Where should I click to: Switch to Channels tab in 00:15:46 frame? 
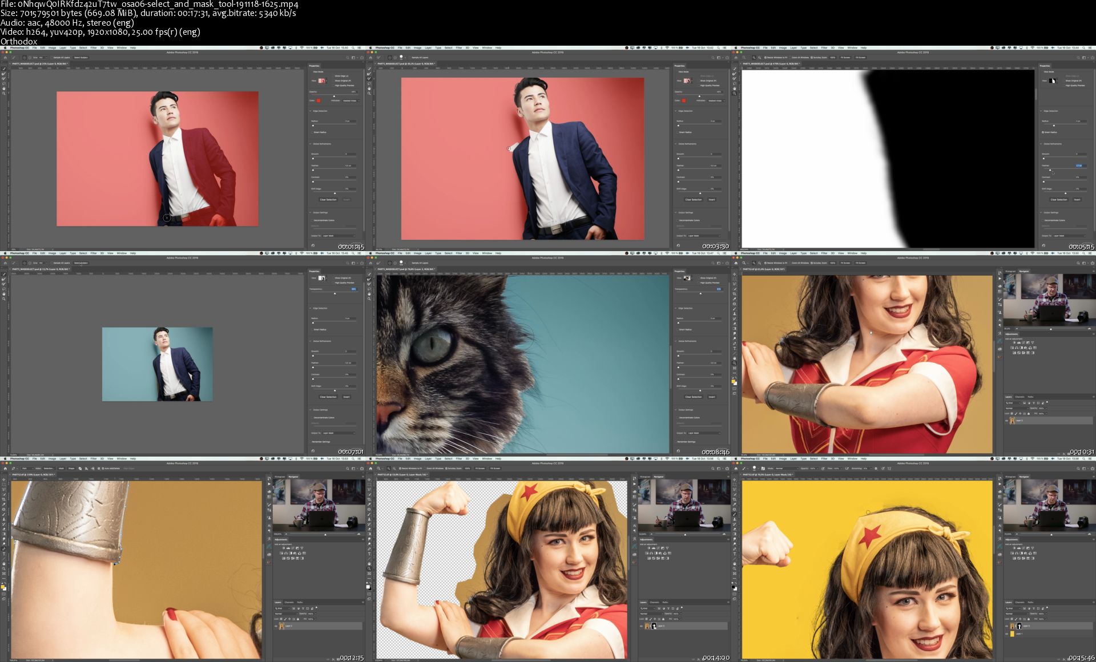(1020, 602)
